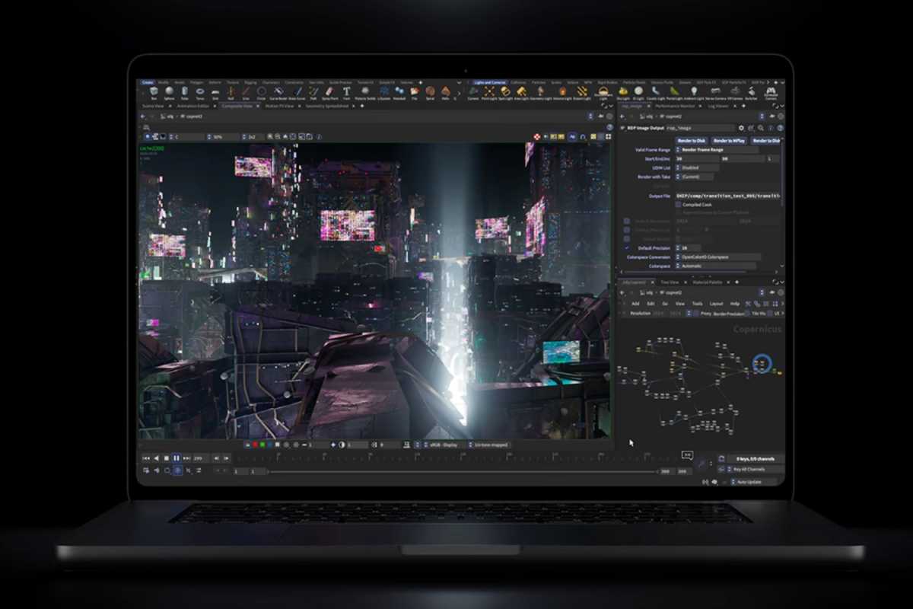Select the Sphere shelf tool
This screenshot has height=609, width=913.
click(169, 92)
